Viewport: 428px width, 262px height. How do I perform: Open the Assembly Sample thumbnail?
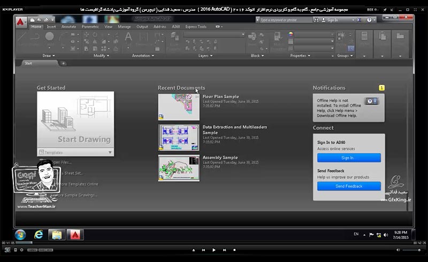(x=179, y=168)
